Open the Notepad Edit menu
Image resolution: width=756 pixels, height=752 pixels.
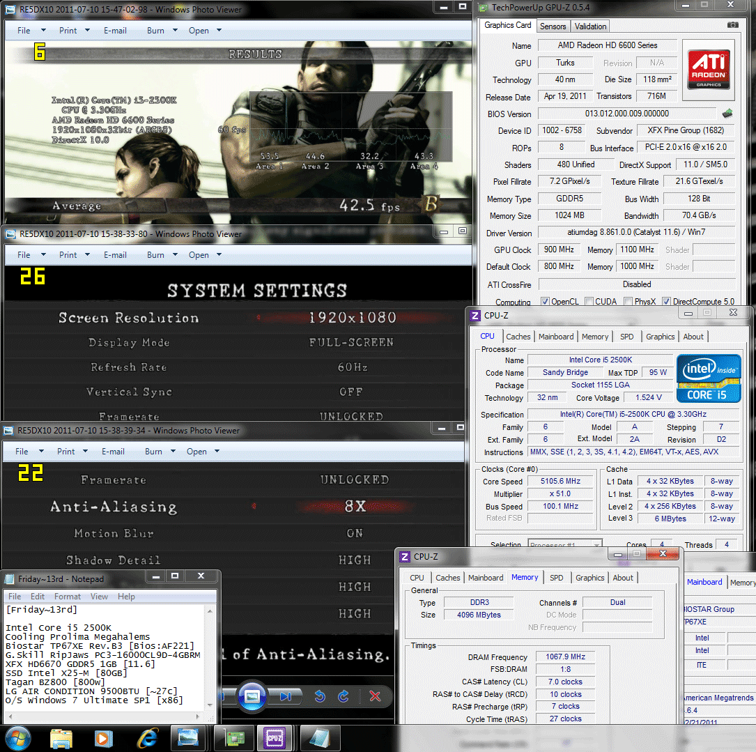click(x=38, y=597)
